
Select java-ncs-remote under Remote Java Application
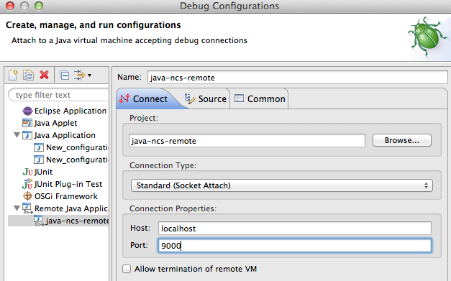(77, 221)
